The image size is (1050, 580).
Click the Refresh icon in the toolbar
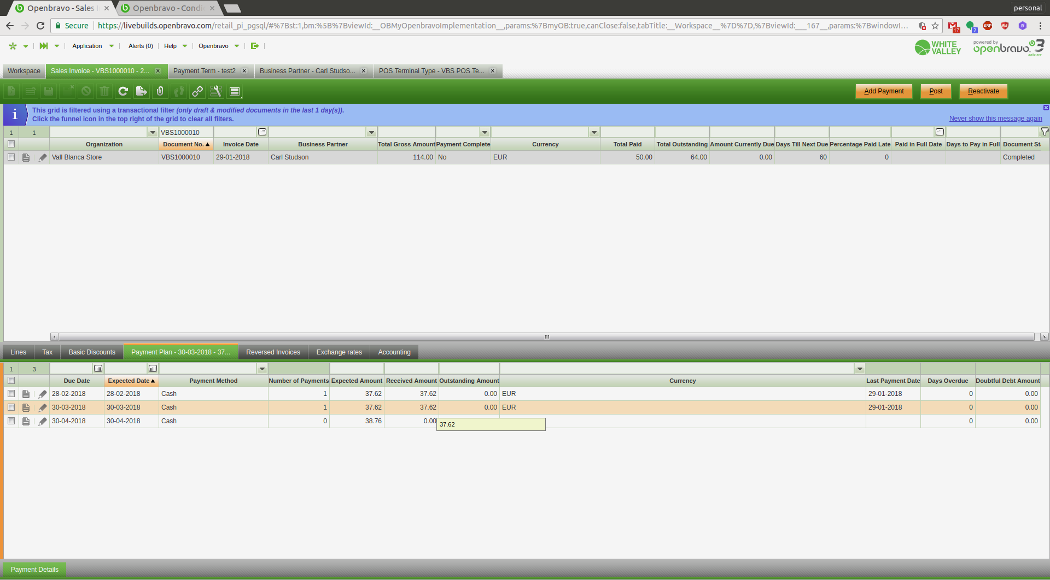pos(123,91)
